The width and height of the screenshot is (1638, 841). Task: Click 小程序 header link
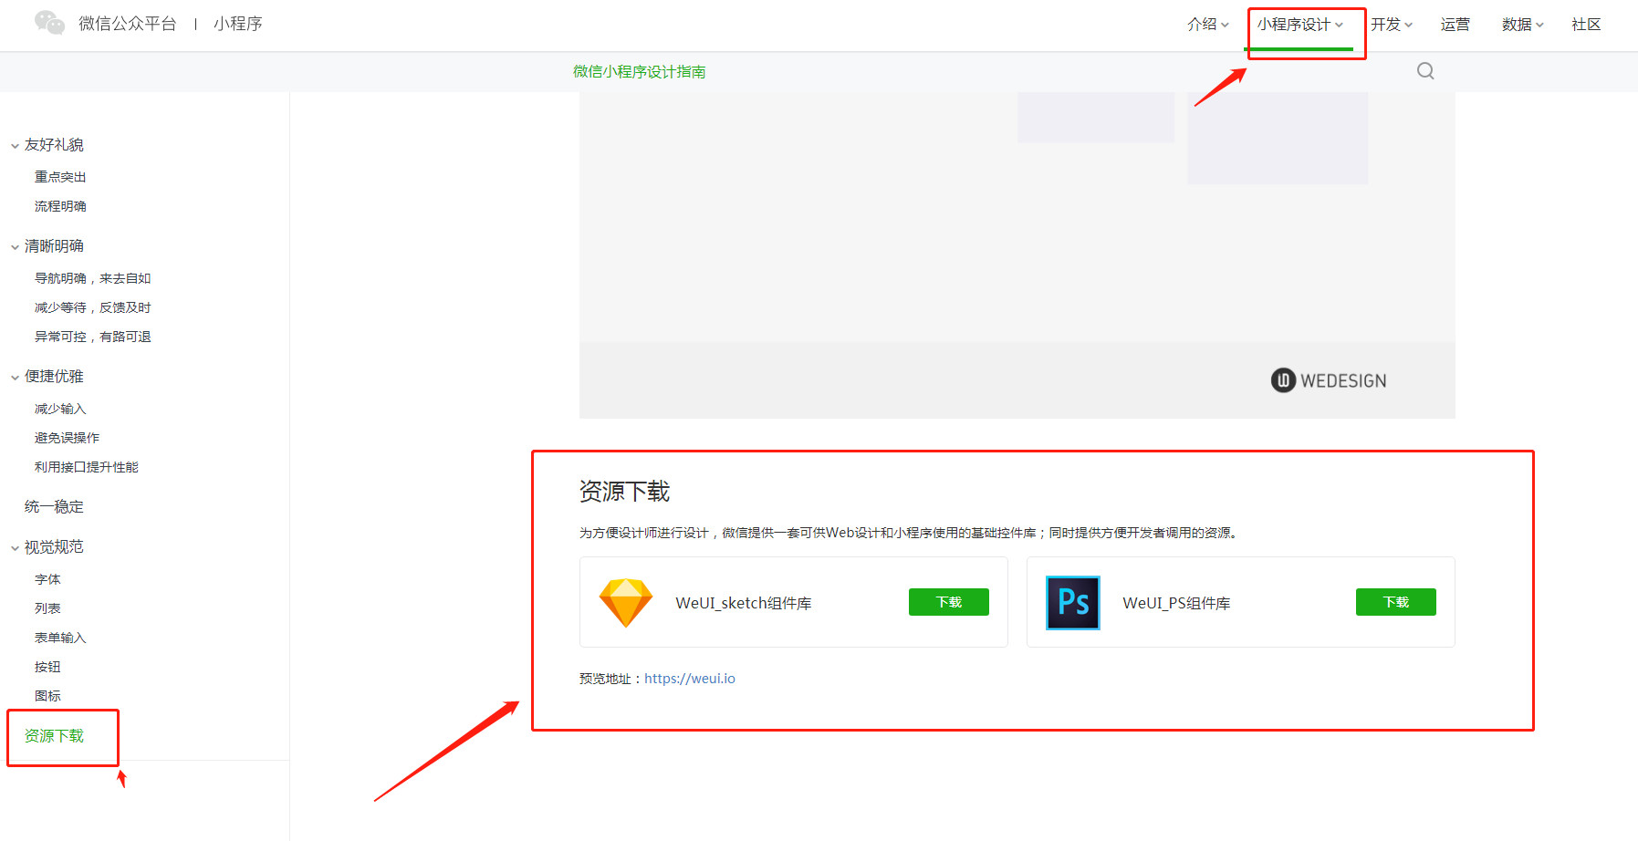pos(238,24)
